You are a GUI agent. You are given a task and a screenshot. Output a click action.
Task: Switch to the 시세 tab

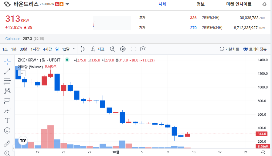pos(162,4)
